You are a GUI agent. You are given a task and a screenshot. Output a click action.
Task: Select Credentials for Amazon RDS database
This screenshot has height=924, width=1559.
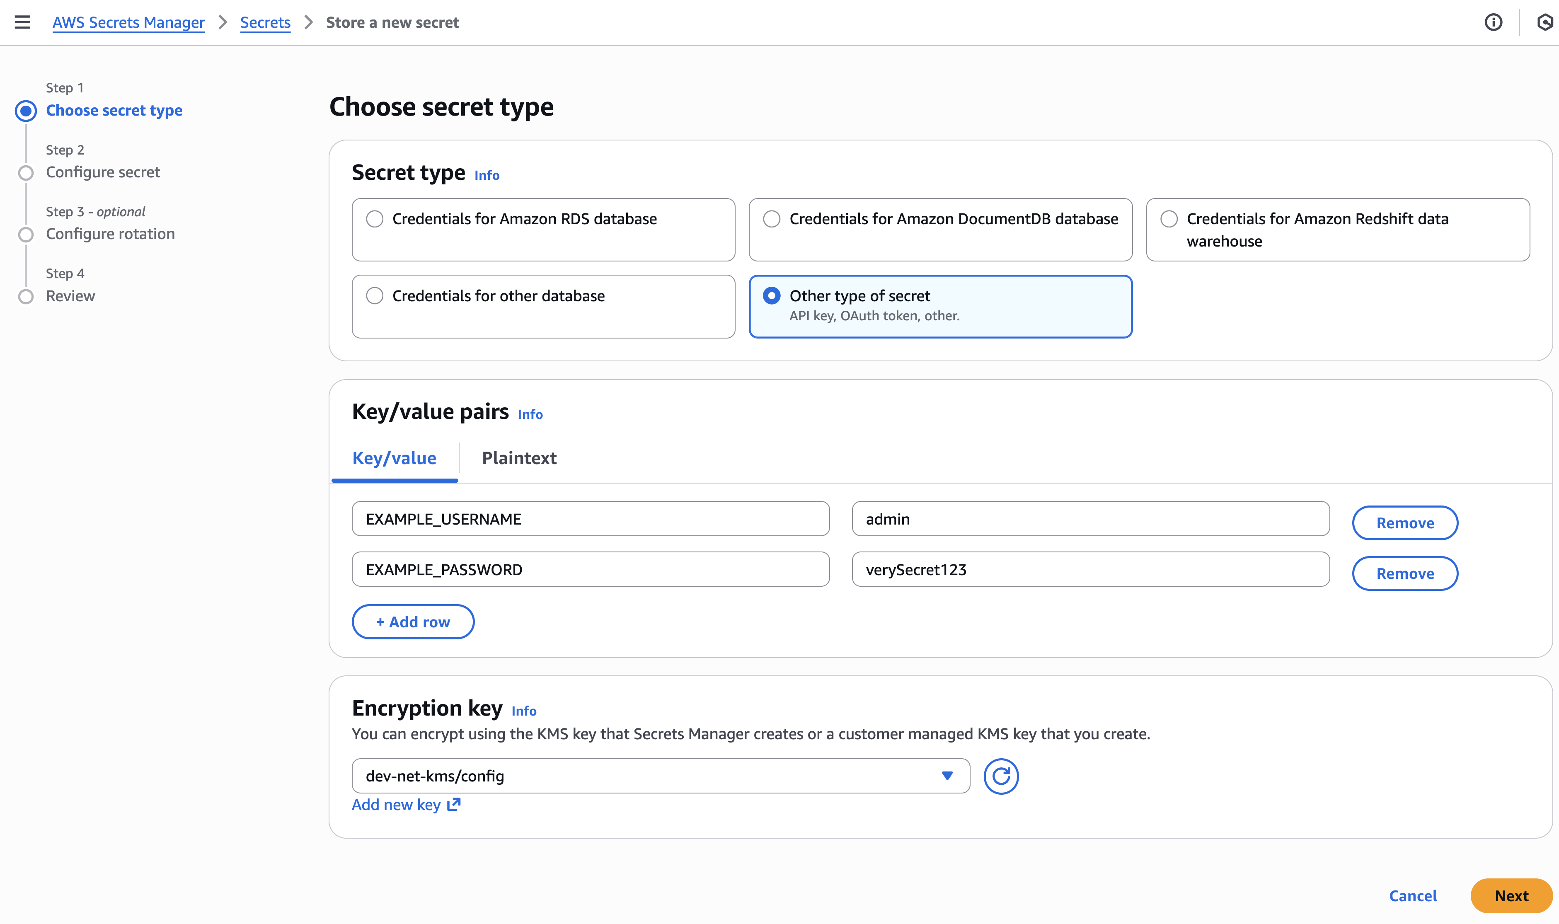click(x=375, y=219)
